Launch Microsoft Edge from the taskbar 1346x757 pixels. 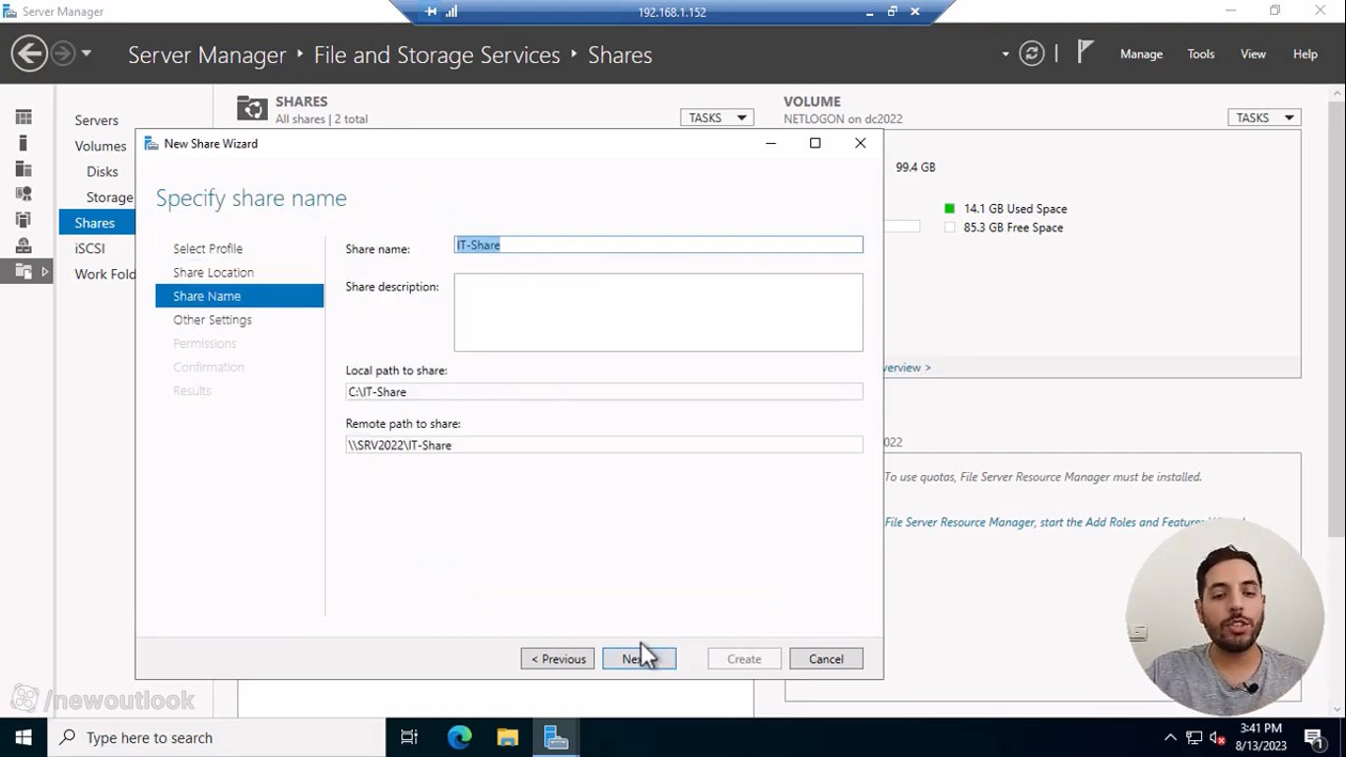[x=459, y=737]
